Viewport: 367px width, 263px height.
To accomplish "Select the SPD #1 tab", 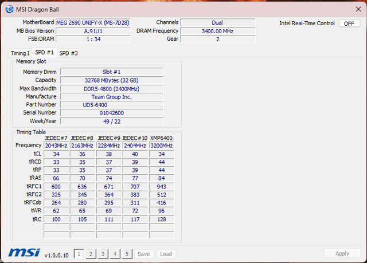I will pos(45,52).
